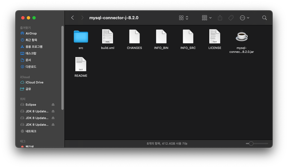Eject the first JDK 8 Update volume
The width and height of the screenshot is (288, 168).
(x=53, y=111)
